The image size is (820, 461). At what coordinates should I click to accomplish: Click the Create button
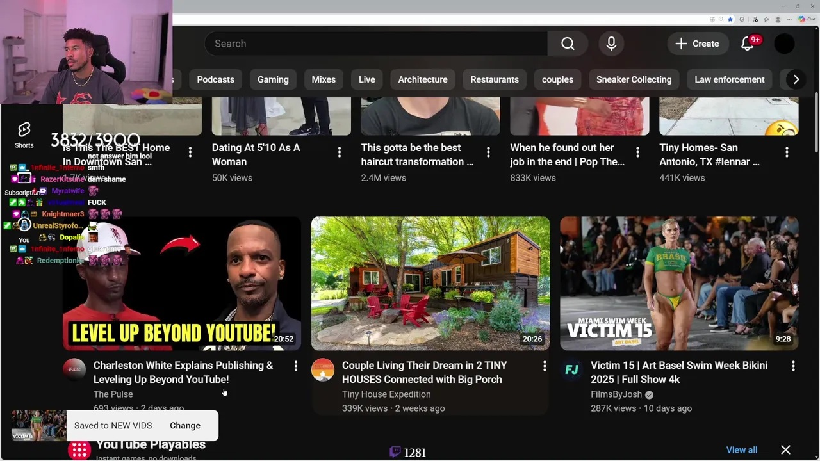pyautogui.click(x=697, y=44)
